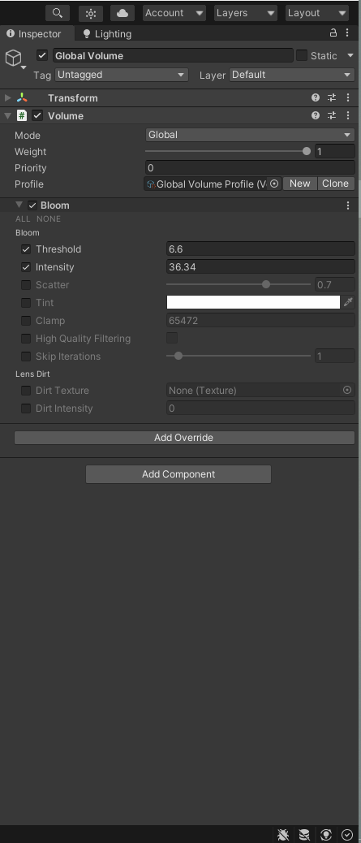Open the Bloom override kebab menu
The image size is (361, 843).
click(348, 205)
